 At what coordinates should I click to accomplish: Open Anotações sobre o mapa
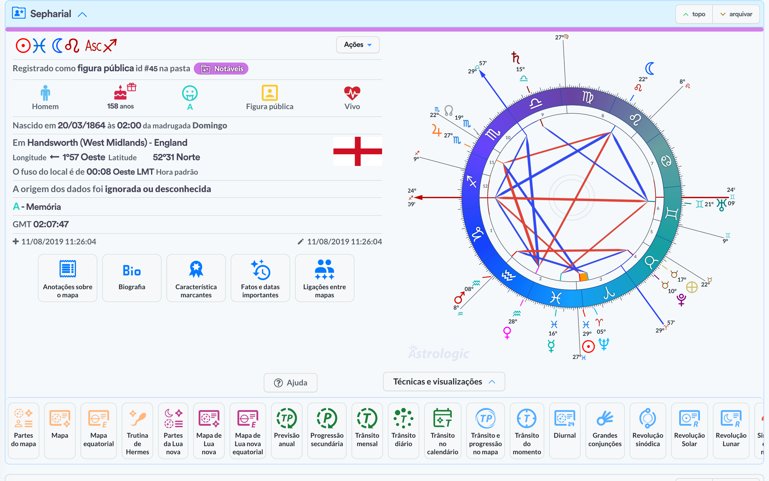coord(67,278)
